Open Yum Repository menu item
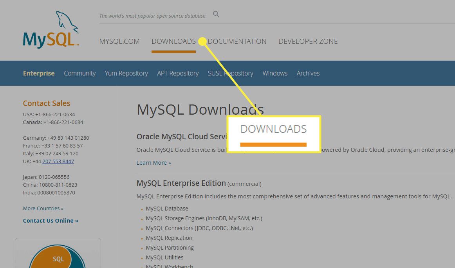 click(x=126, y=74)
